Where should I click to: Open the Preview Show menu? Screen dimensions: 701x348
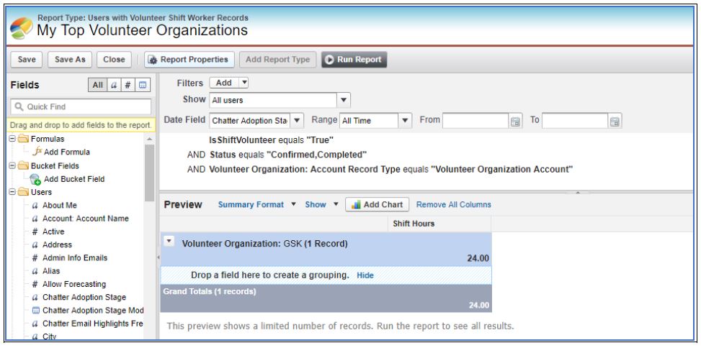[x=321, y=205]
